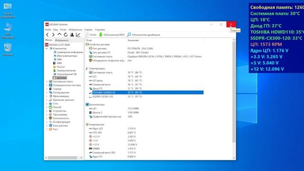Click the sensor list scroll-down arrow
The image size is (304, 171).
[x=234, y=158]
